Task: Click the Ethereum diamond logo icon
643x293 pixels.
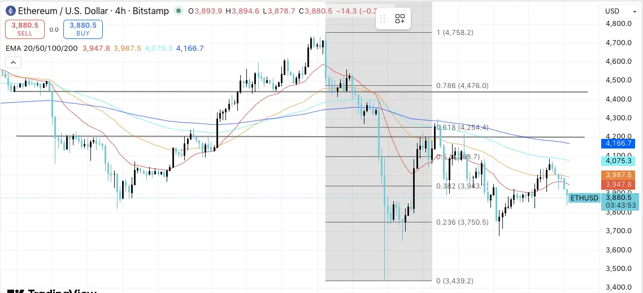Action: (10, 11)
